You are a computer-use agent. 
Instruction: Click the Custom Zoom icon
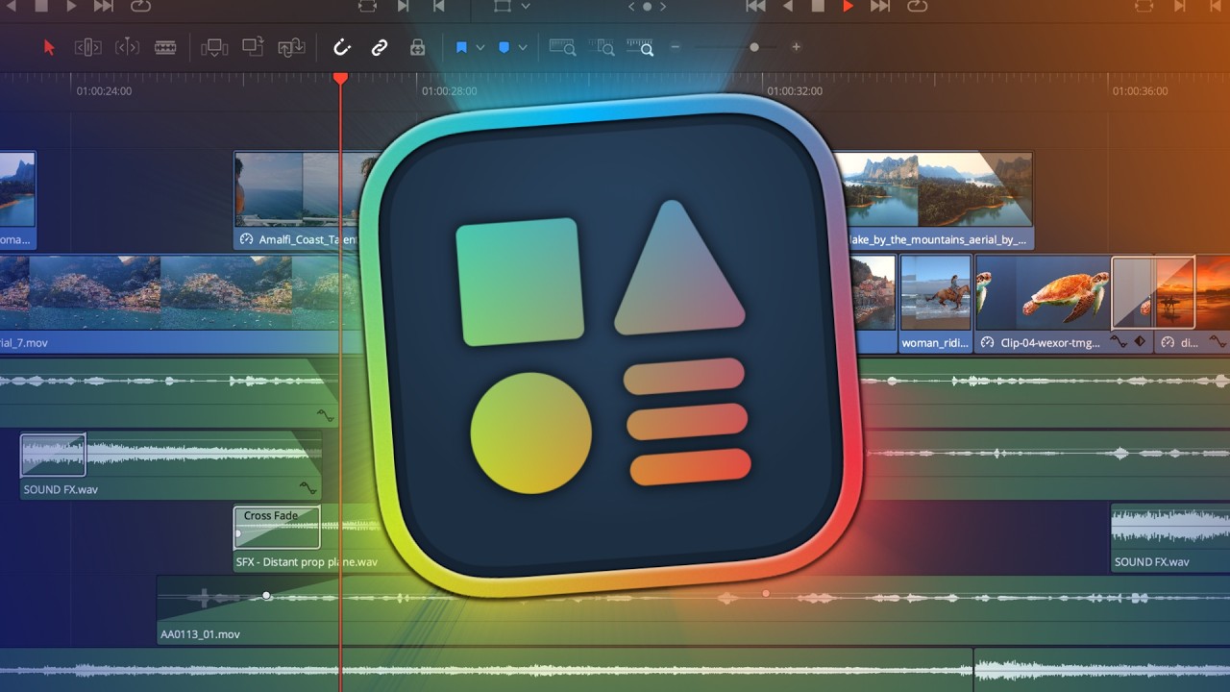pos(640,47)
